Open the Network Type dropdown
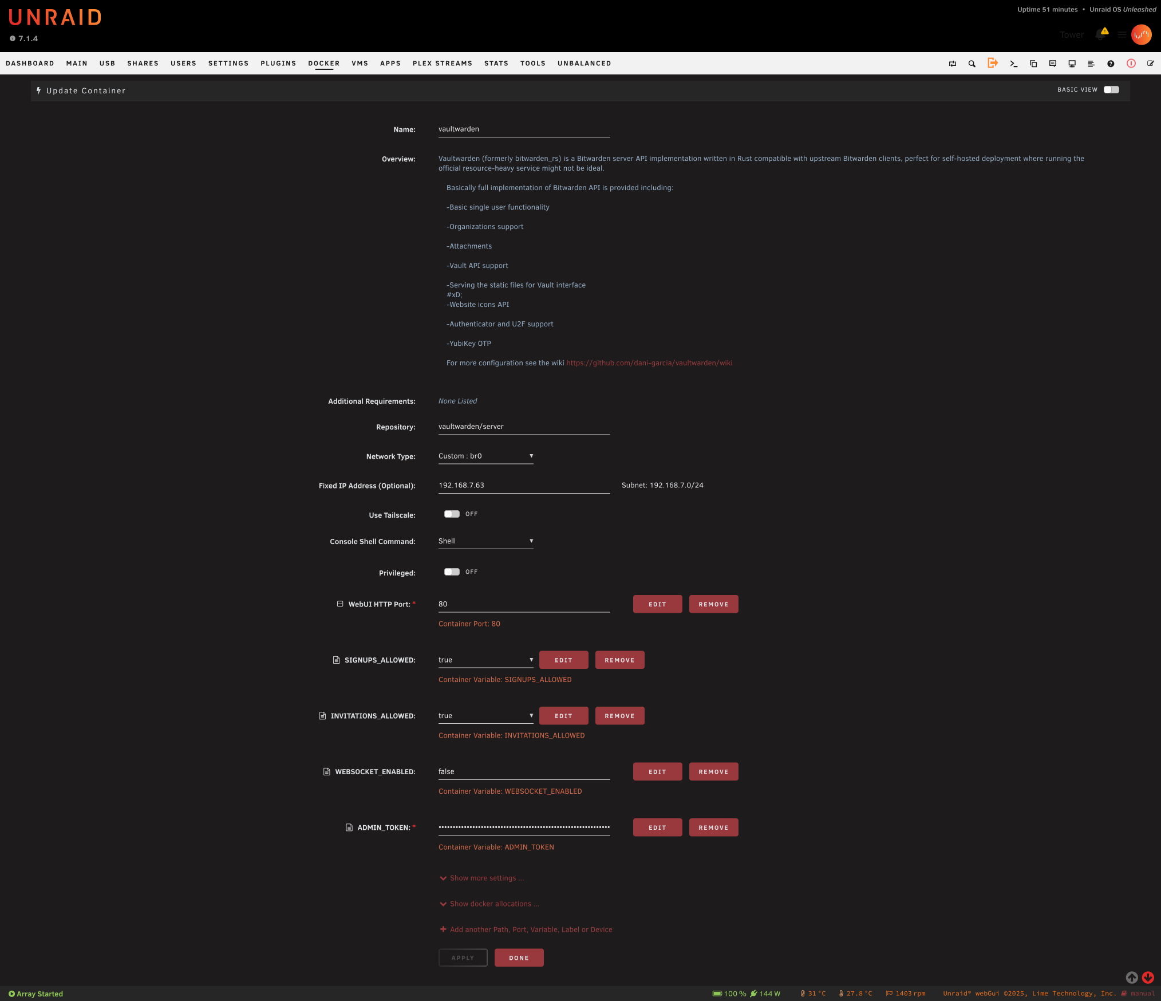Screen dimensions: 1161x1001 coord(485,456)
